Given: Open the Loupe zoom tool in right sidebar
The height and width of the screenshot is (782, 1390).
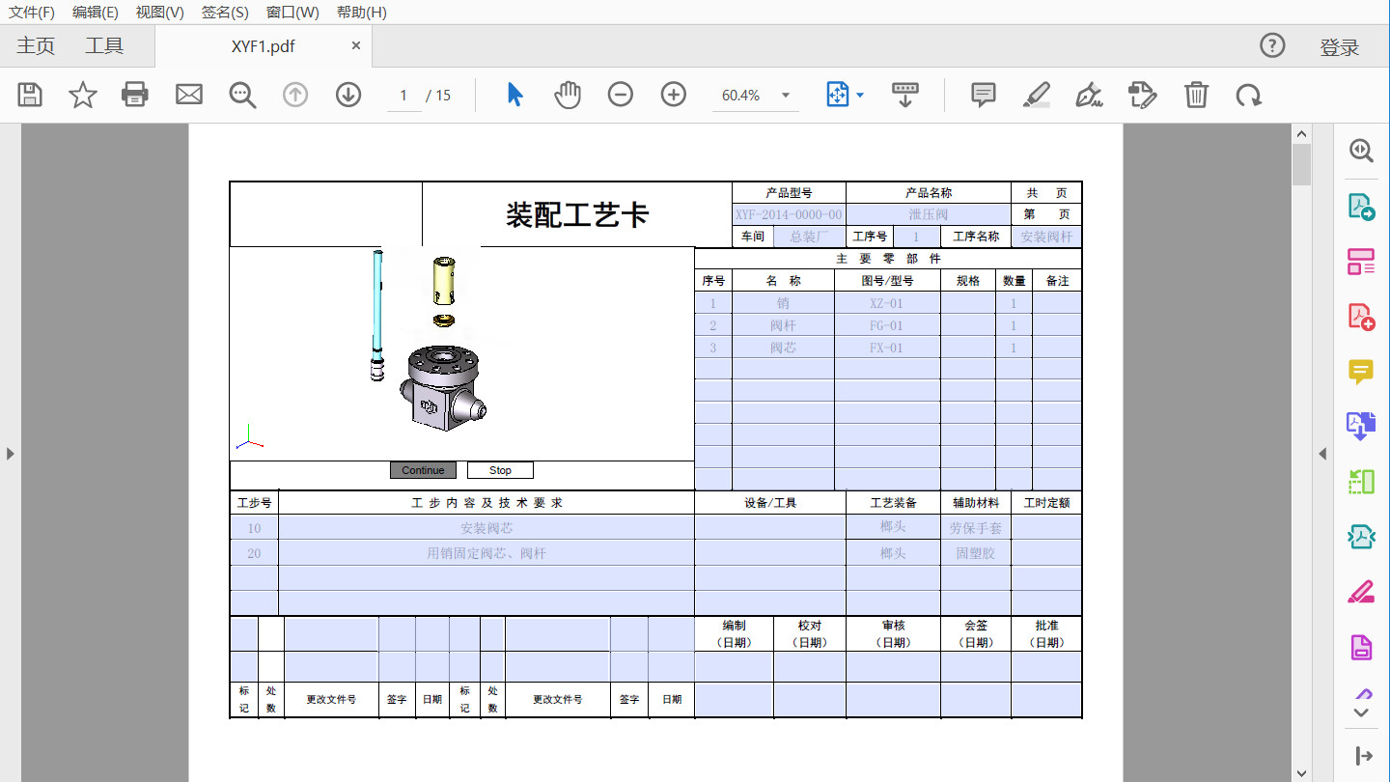Looking at the screenshot, I should tap(1360, 151).
